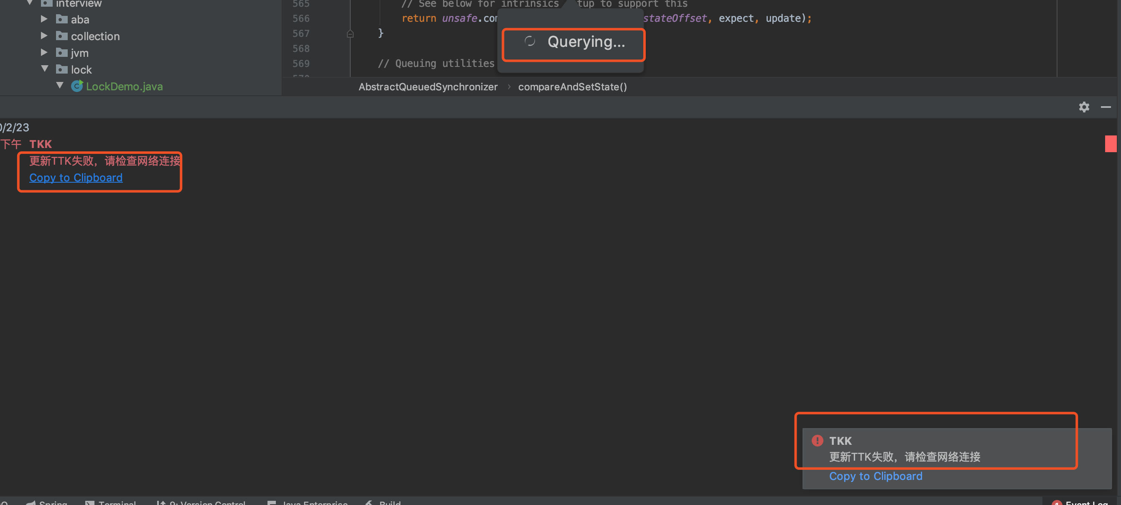Click the stateOffset code token
Image resolution: width=1121 pixels, height=505 pixels.
click(x=675, y=18)
